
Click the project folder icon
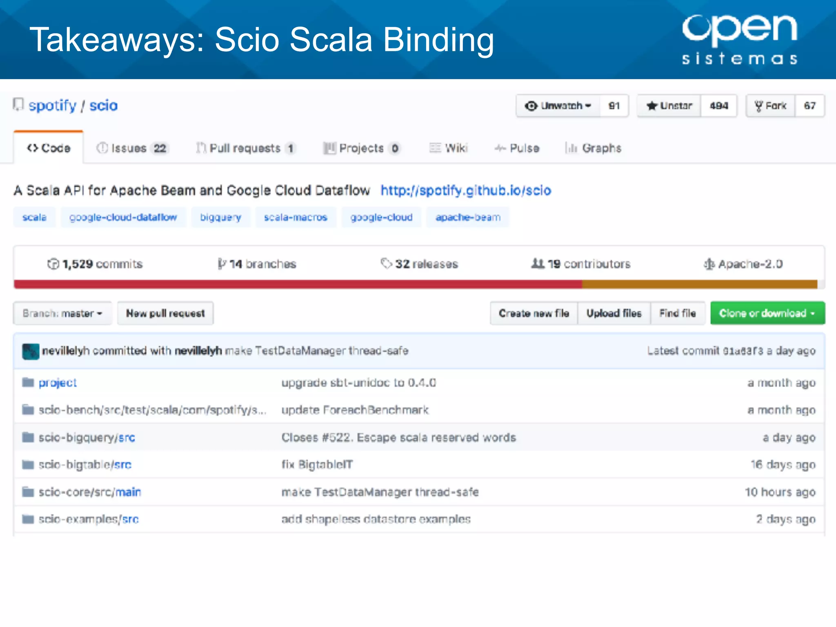[x=28, y=382]
